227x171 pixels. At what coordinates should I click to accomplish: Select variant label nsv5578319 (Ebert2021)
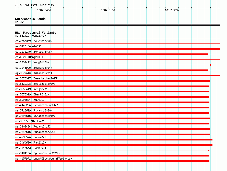[32, 94]
